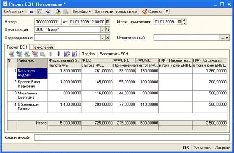
Task: Click the ФСС column header
Action: coord(97,60)
